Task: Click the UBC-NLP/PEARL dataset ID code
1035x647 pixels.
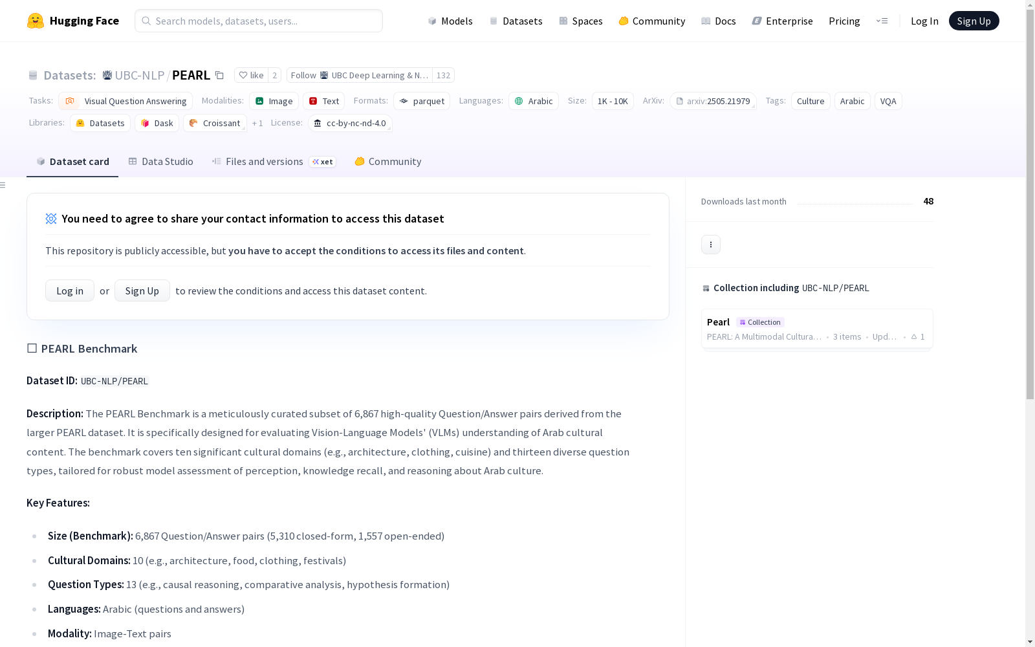Action: [x=114, y=381]
